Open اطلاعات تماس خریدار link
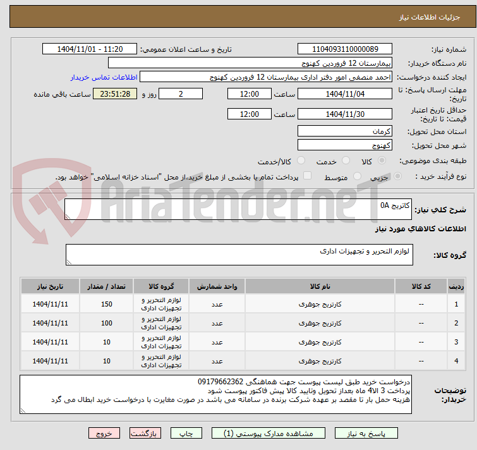477x450 pixels. pyautogui.click(x=104, y=77)
